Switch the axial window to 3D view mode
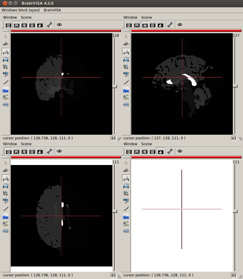The image size is (243, 279). [40, 151]
